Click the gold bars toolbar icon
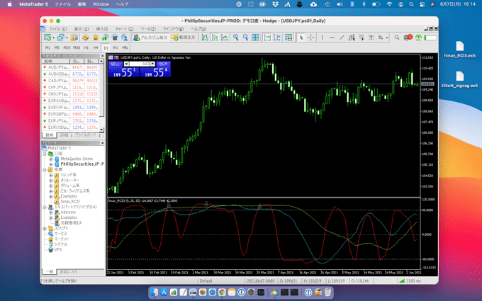482x301 pixels. click(x=86, y=38)
